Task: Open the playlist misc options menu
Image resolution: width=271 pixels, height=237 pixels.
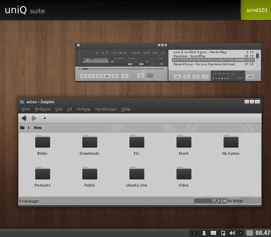Action: 205,76
